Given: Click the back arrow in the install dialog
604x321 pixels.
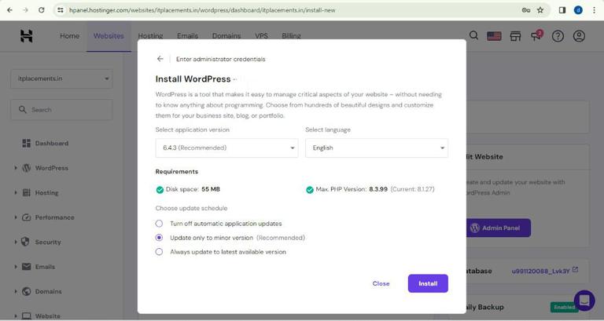Looking at the screenshot, I should [160, 59].
